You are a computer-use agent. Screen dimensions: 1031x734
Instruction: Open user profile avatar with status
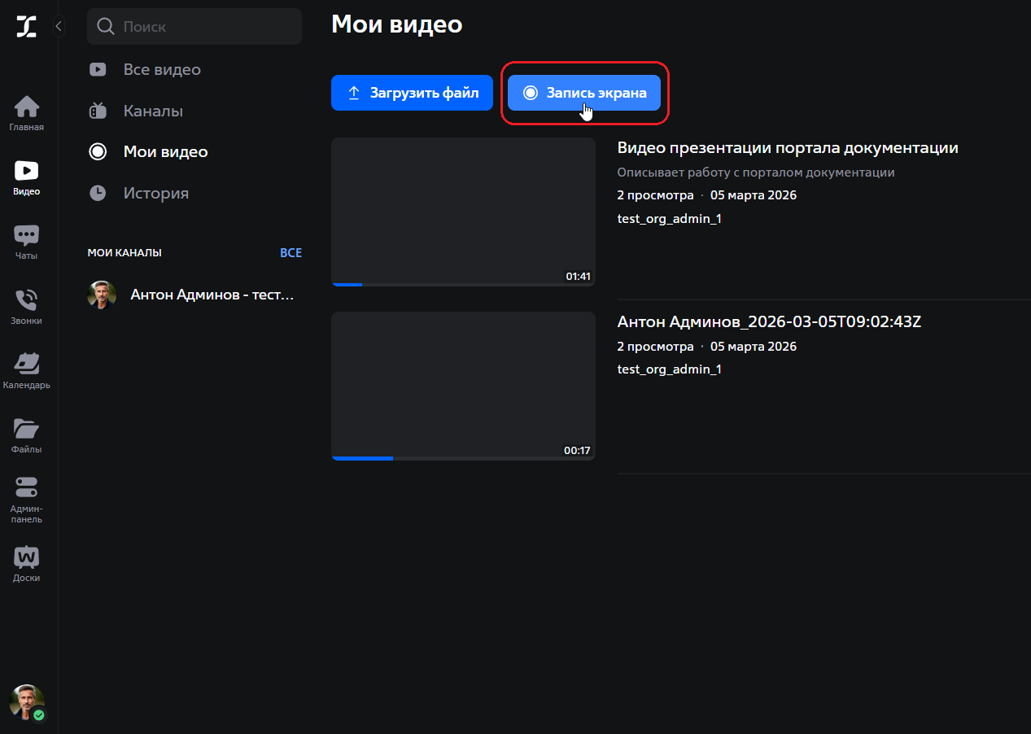coord(27,701)
